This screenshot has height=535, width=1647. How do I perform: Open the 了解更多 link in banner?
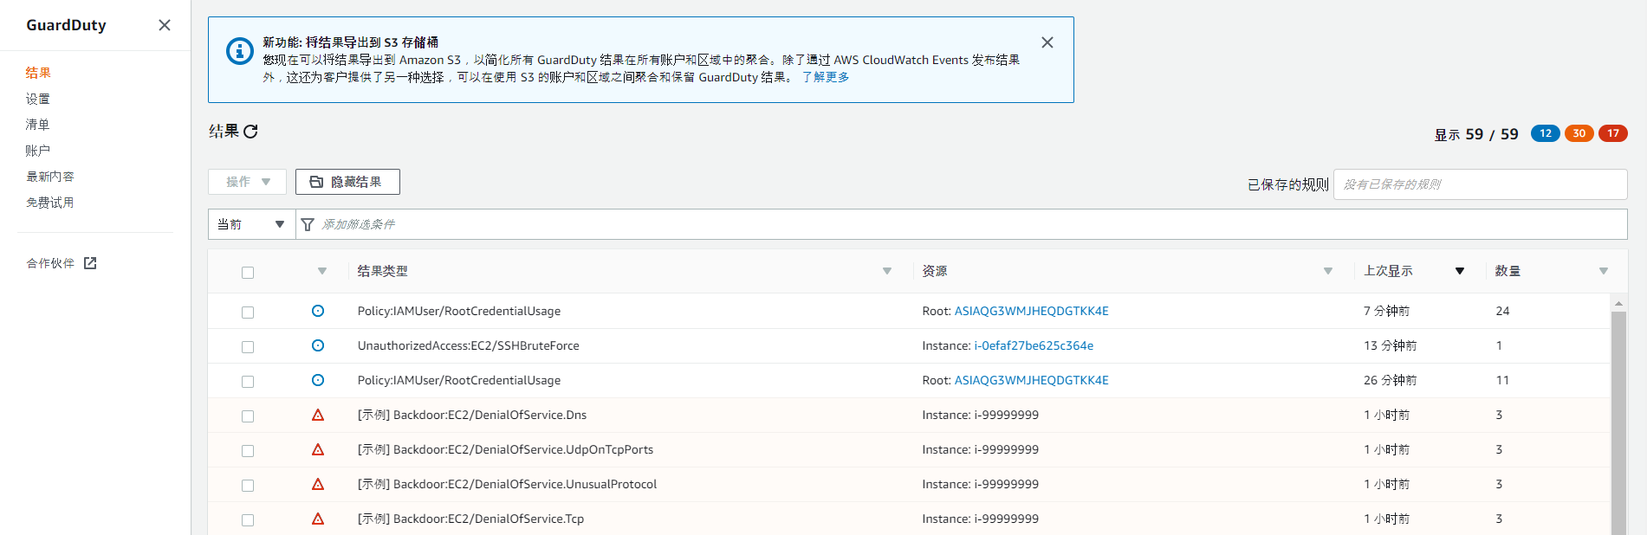click(x=825, y=77)
